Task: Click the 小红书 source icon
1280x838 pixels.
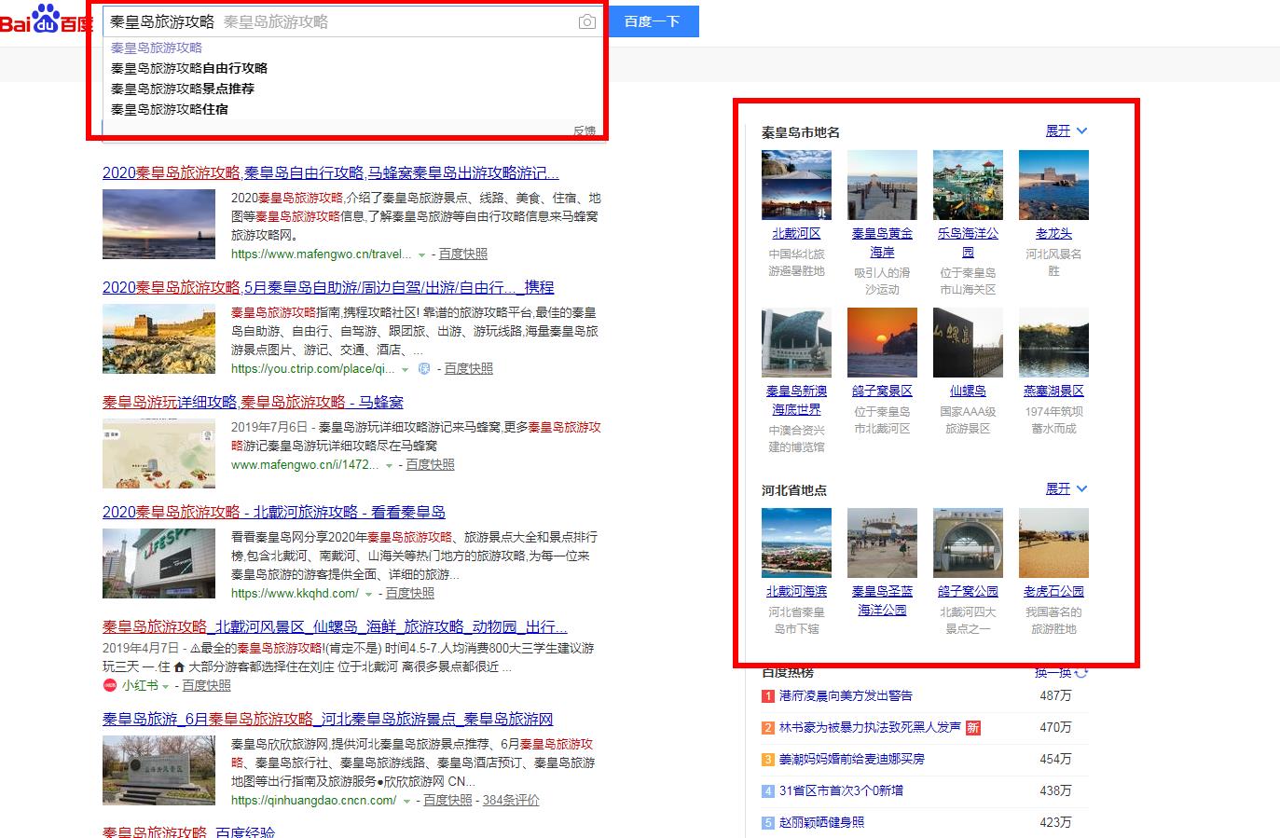Action: click(x=110, y=685)
